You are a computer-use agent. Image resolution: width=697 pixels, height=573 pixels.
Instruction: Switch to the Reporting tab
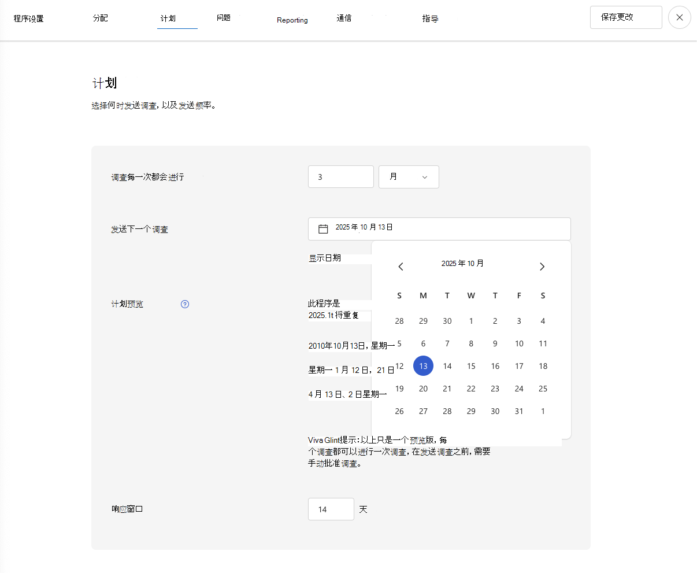point(292,20)
